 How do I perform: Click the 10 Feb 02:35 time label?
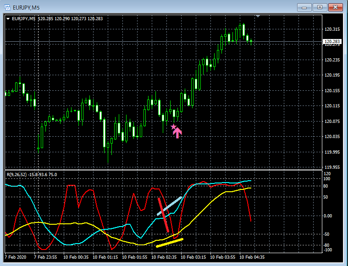(164, 257)
